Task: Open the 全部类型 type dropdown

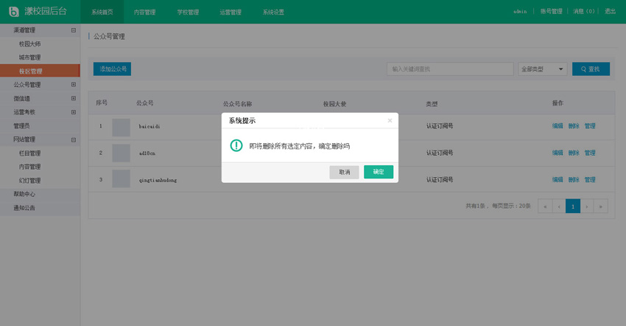Action: point(542,69)
